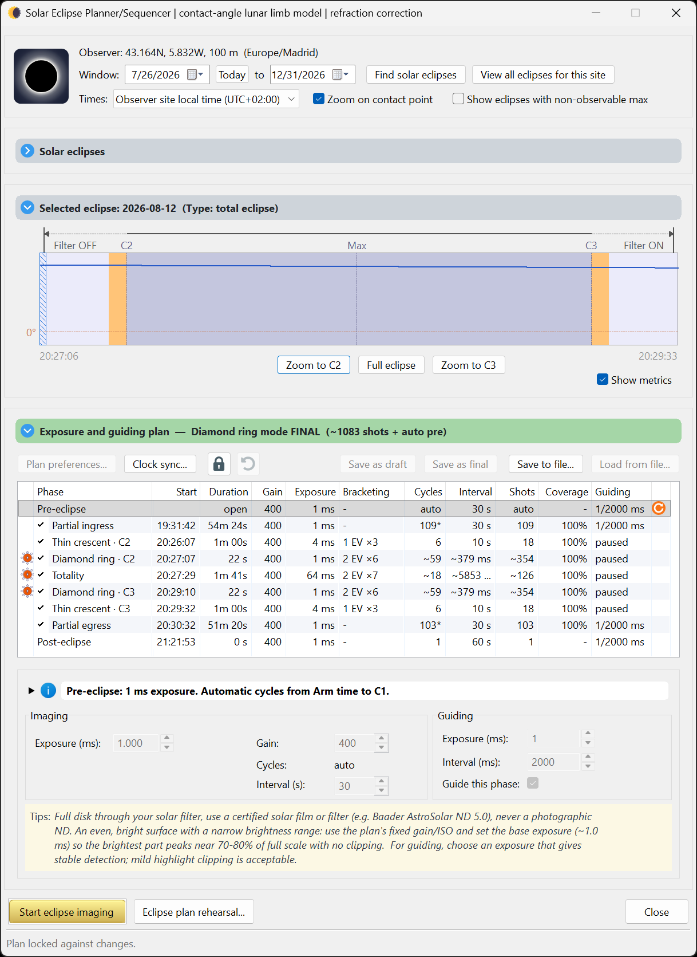
Task: Click the orange refresh icon in Pre-eclipse row
Action: (x=659, y=508)
